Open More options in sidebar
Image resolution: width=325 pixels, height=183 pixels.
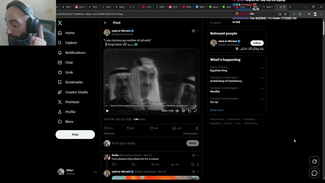[66, 122]
